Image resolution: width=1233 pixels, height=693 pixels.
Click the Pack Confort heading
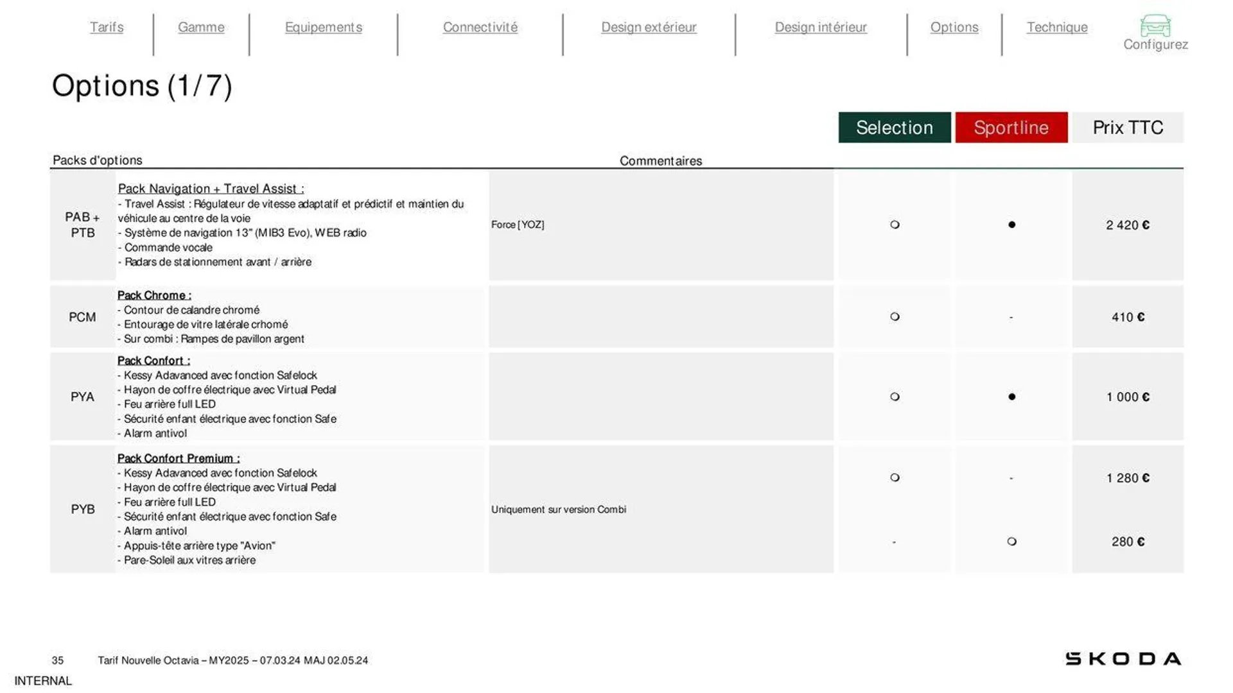[153, 361]
